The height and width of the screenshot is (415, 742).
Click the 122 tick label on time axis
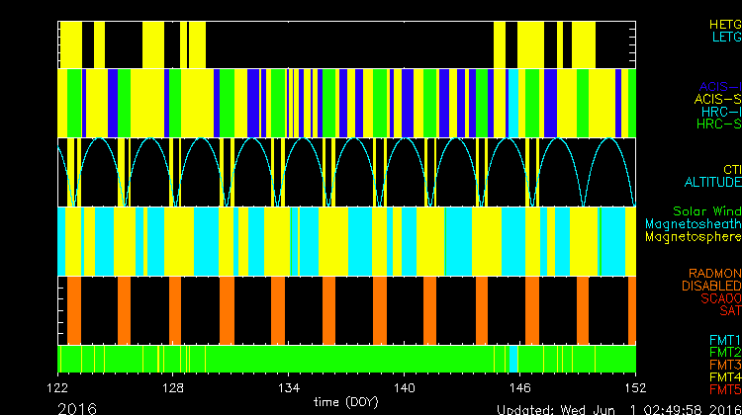(x=59, y=388)
